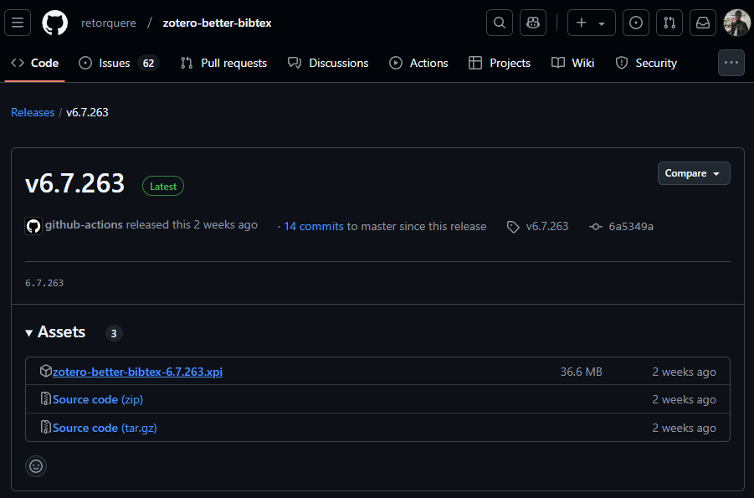Click the archive icon for Source code (tar.gz)
The image size is (754, 498).
(46, 427)
